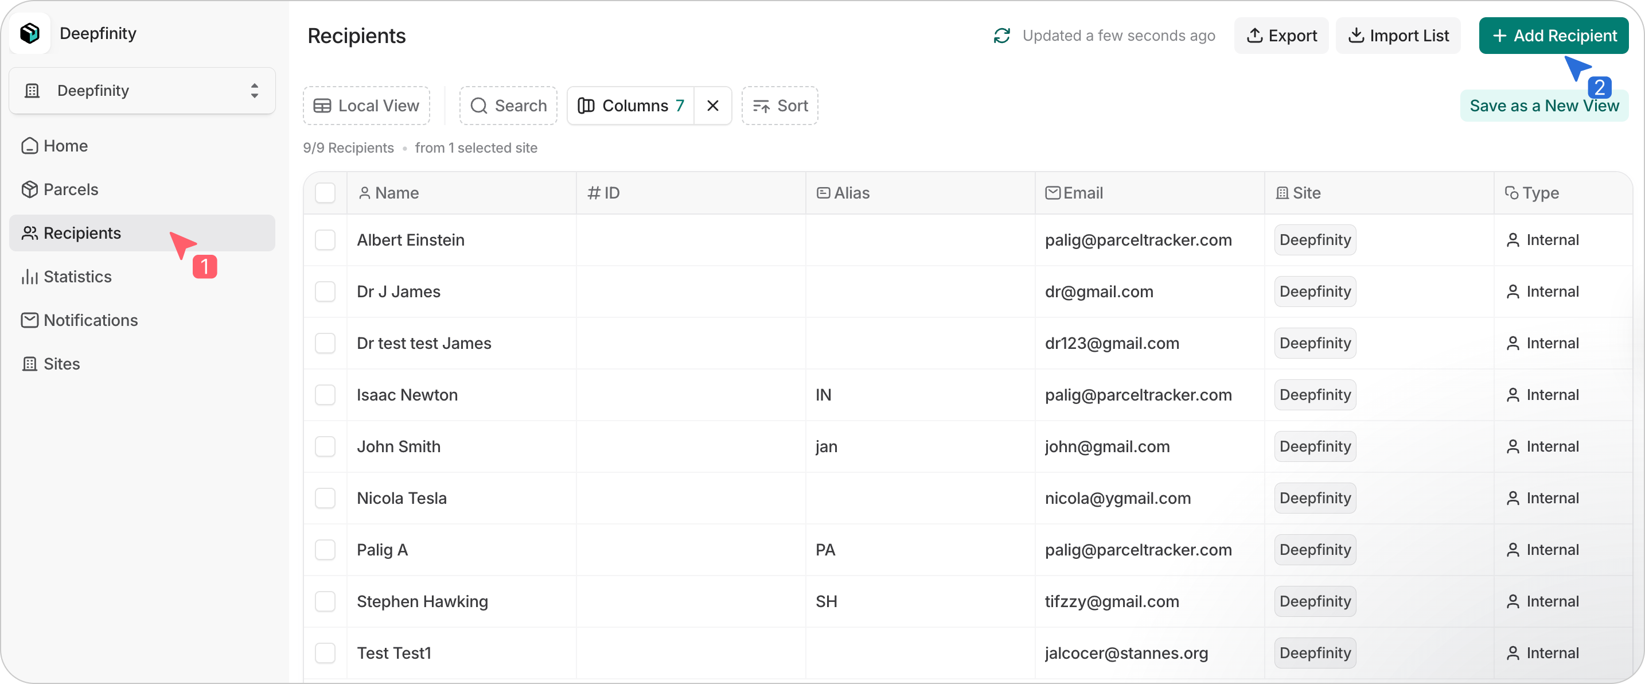Click the Search field
1645x684 pixels.
[508, 106]
